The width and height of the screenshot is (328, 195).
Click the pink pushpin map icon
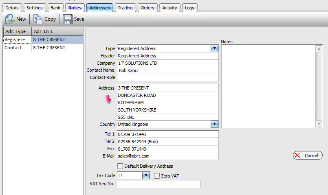[x=108, y=99]
